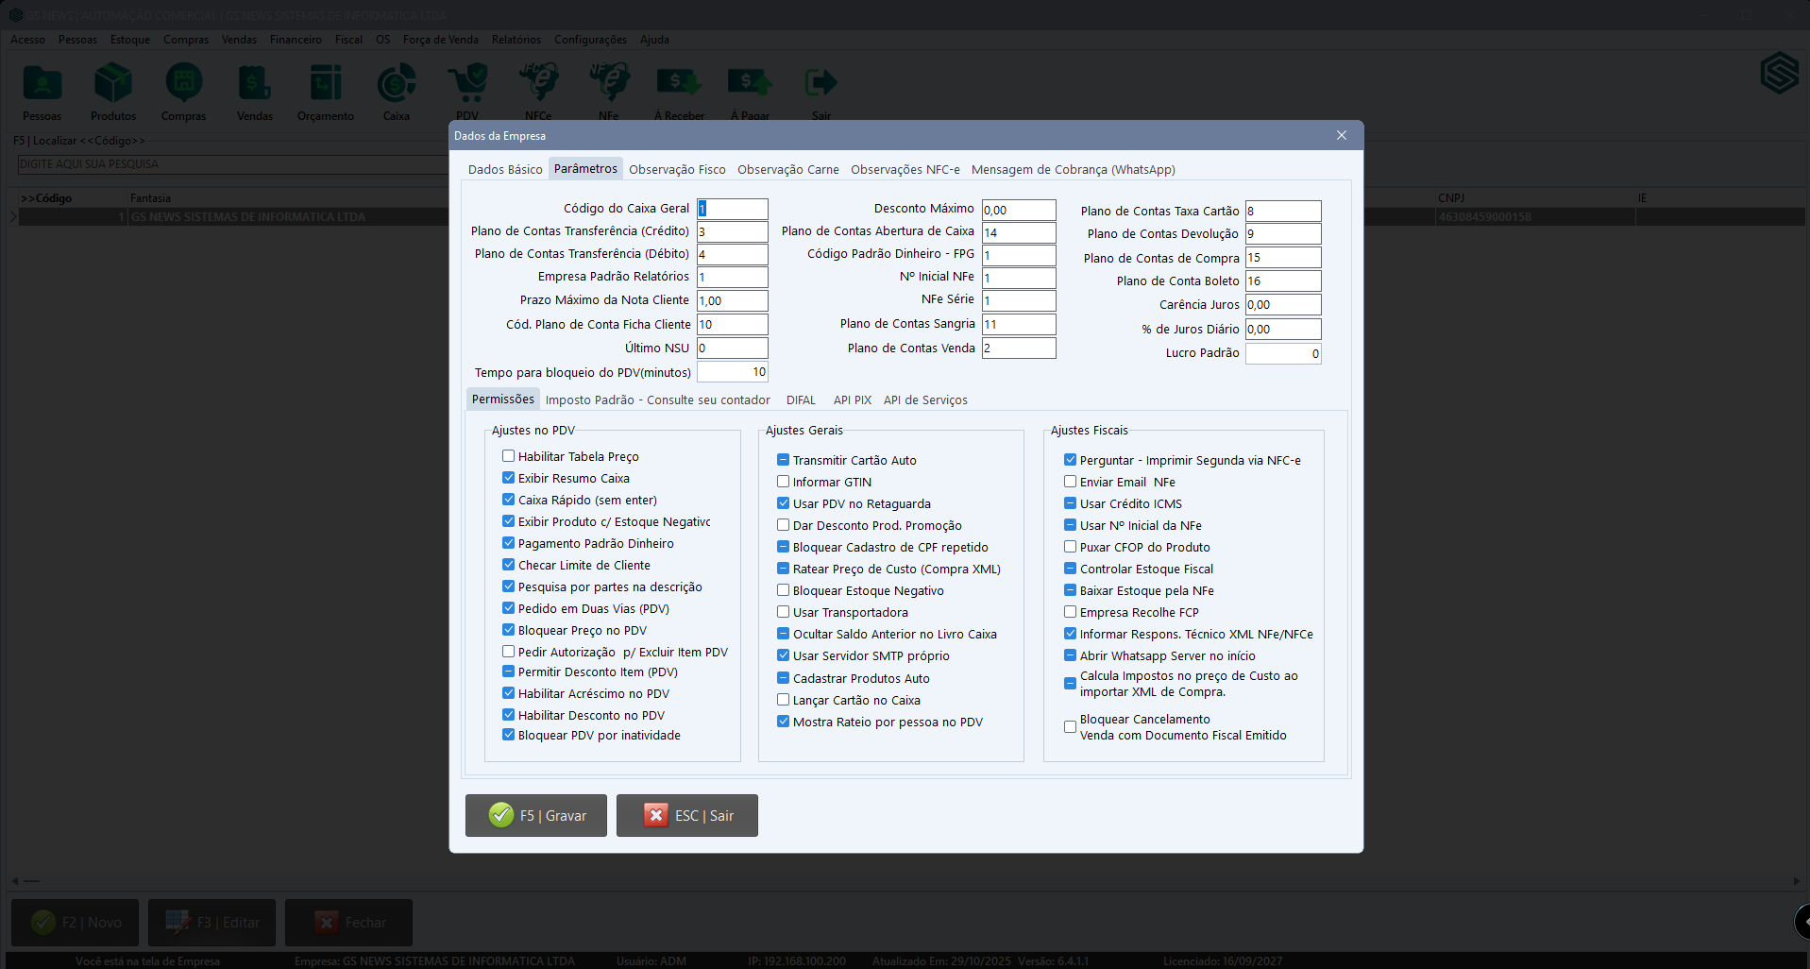Image resolution: width=1810 pixels, height=969 pixels.
Task: Open the Produtos box icon
Action: tap(113, 85)
